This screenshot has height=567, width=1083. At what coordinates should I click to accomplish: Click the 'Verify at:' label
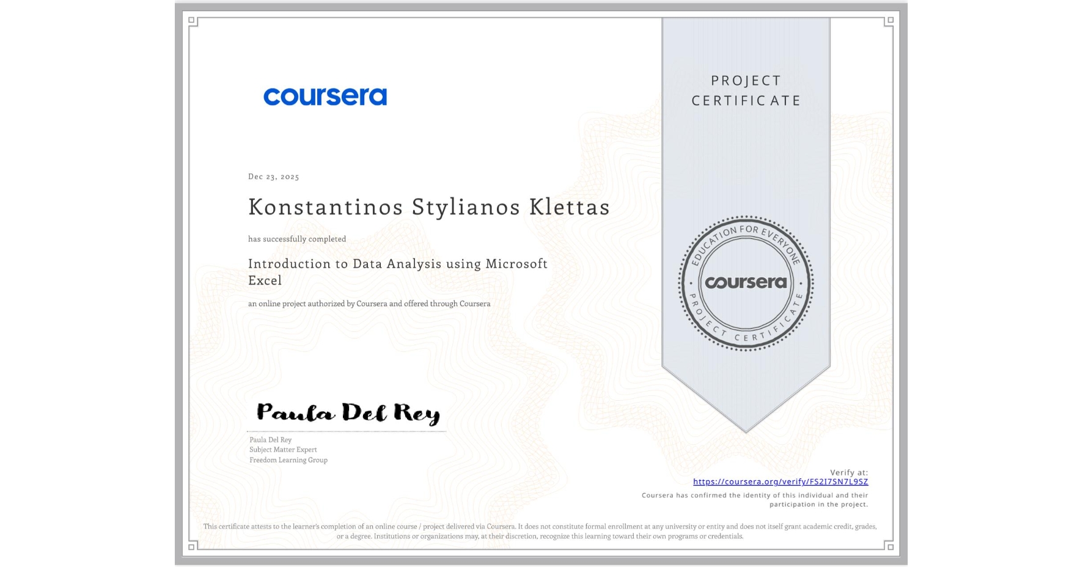point(849,472)
